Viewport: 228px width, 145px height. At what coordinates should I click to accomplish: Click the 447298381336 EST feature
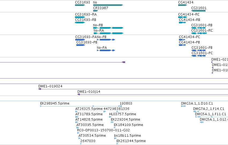105,111
